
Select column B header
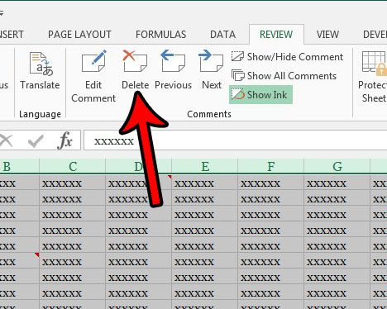19,166
